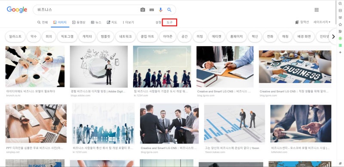Screen dimensions: 344x167
Task: Go to Google home via logo
Action: [17, 10]
